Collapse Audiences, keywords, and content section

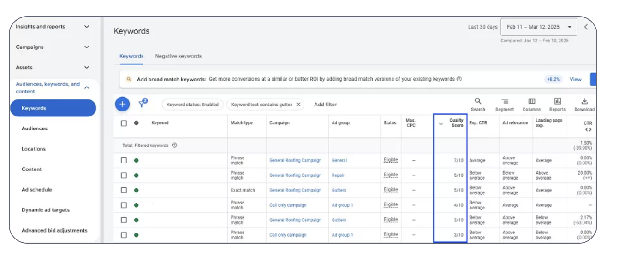coord(87,87)
